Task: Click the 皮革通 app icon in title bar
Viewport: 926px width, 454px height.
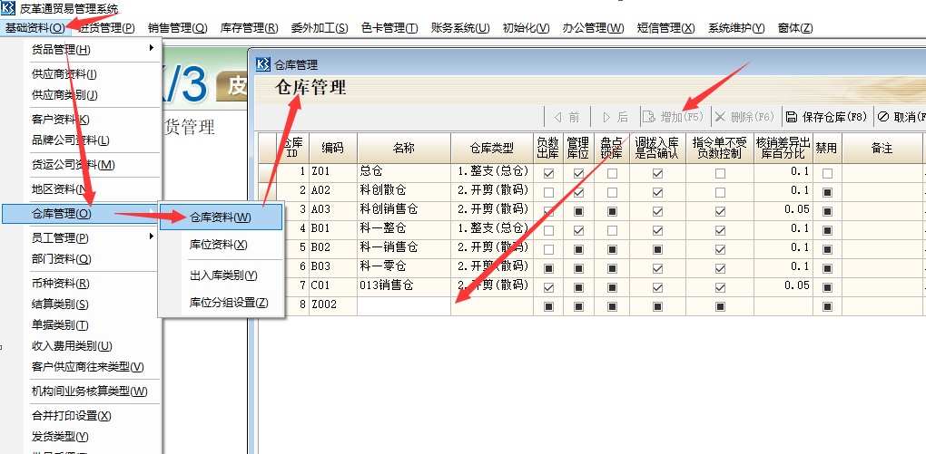Action: point(8,9)
